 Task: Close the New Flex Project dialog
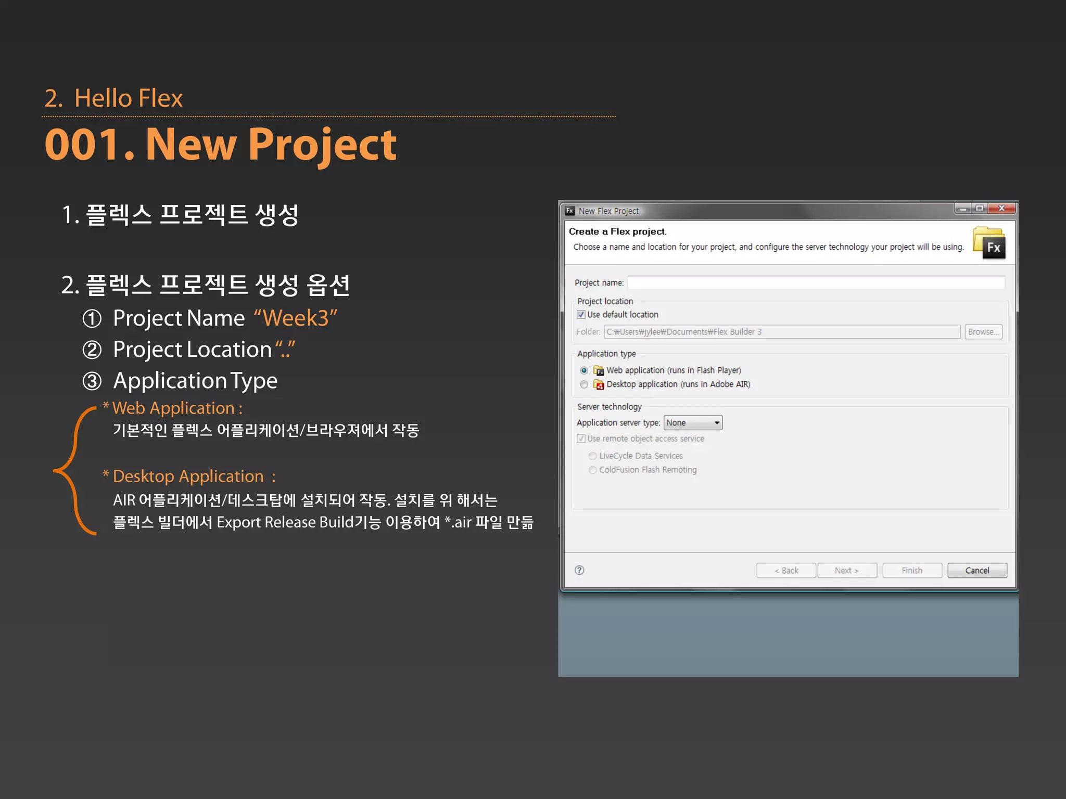(1001, 209)
